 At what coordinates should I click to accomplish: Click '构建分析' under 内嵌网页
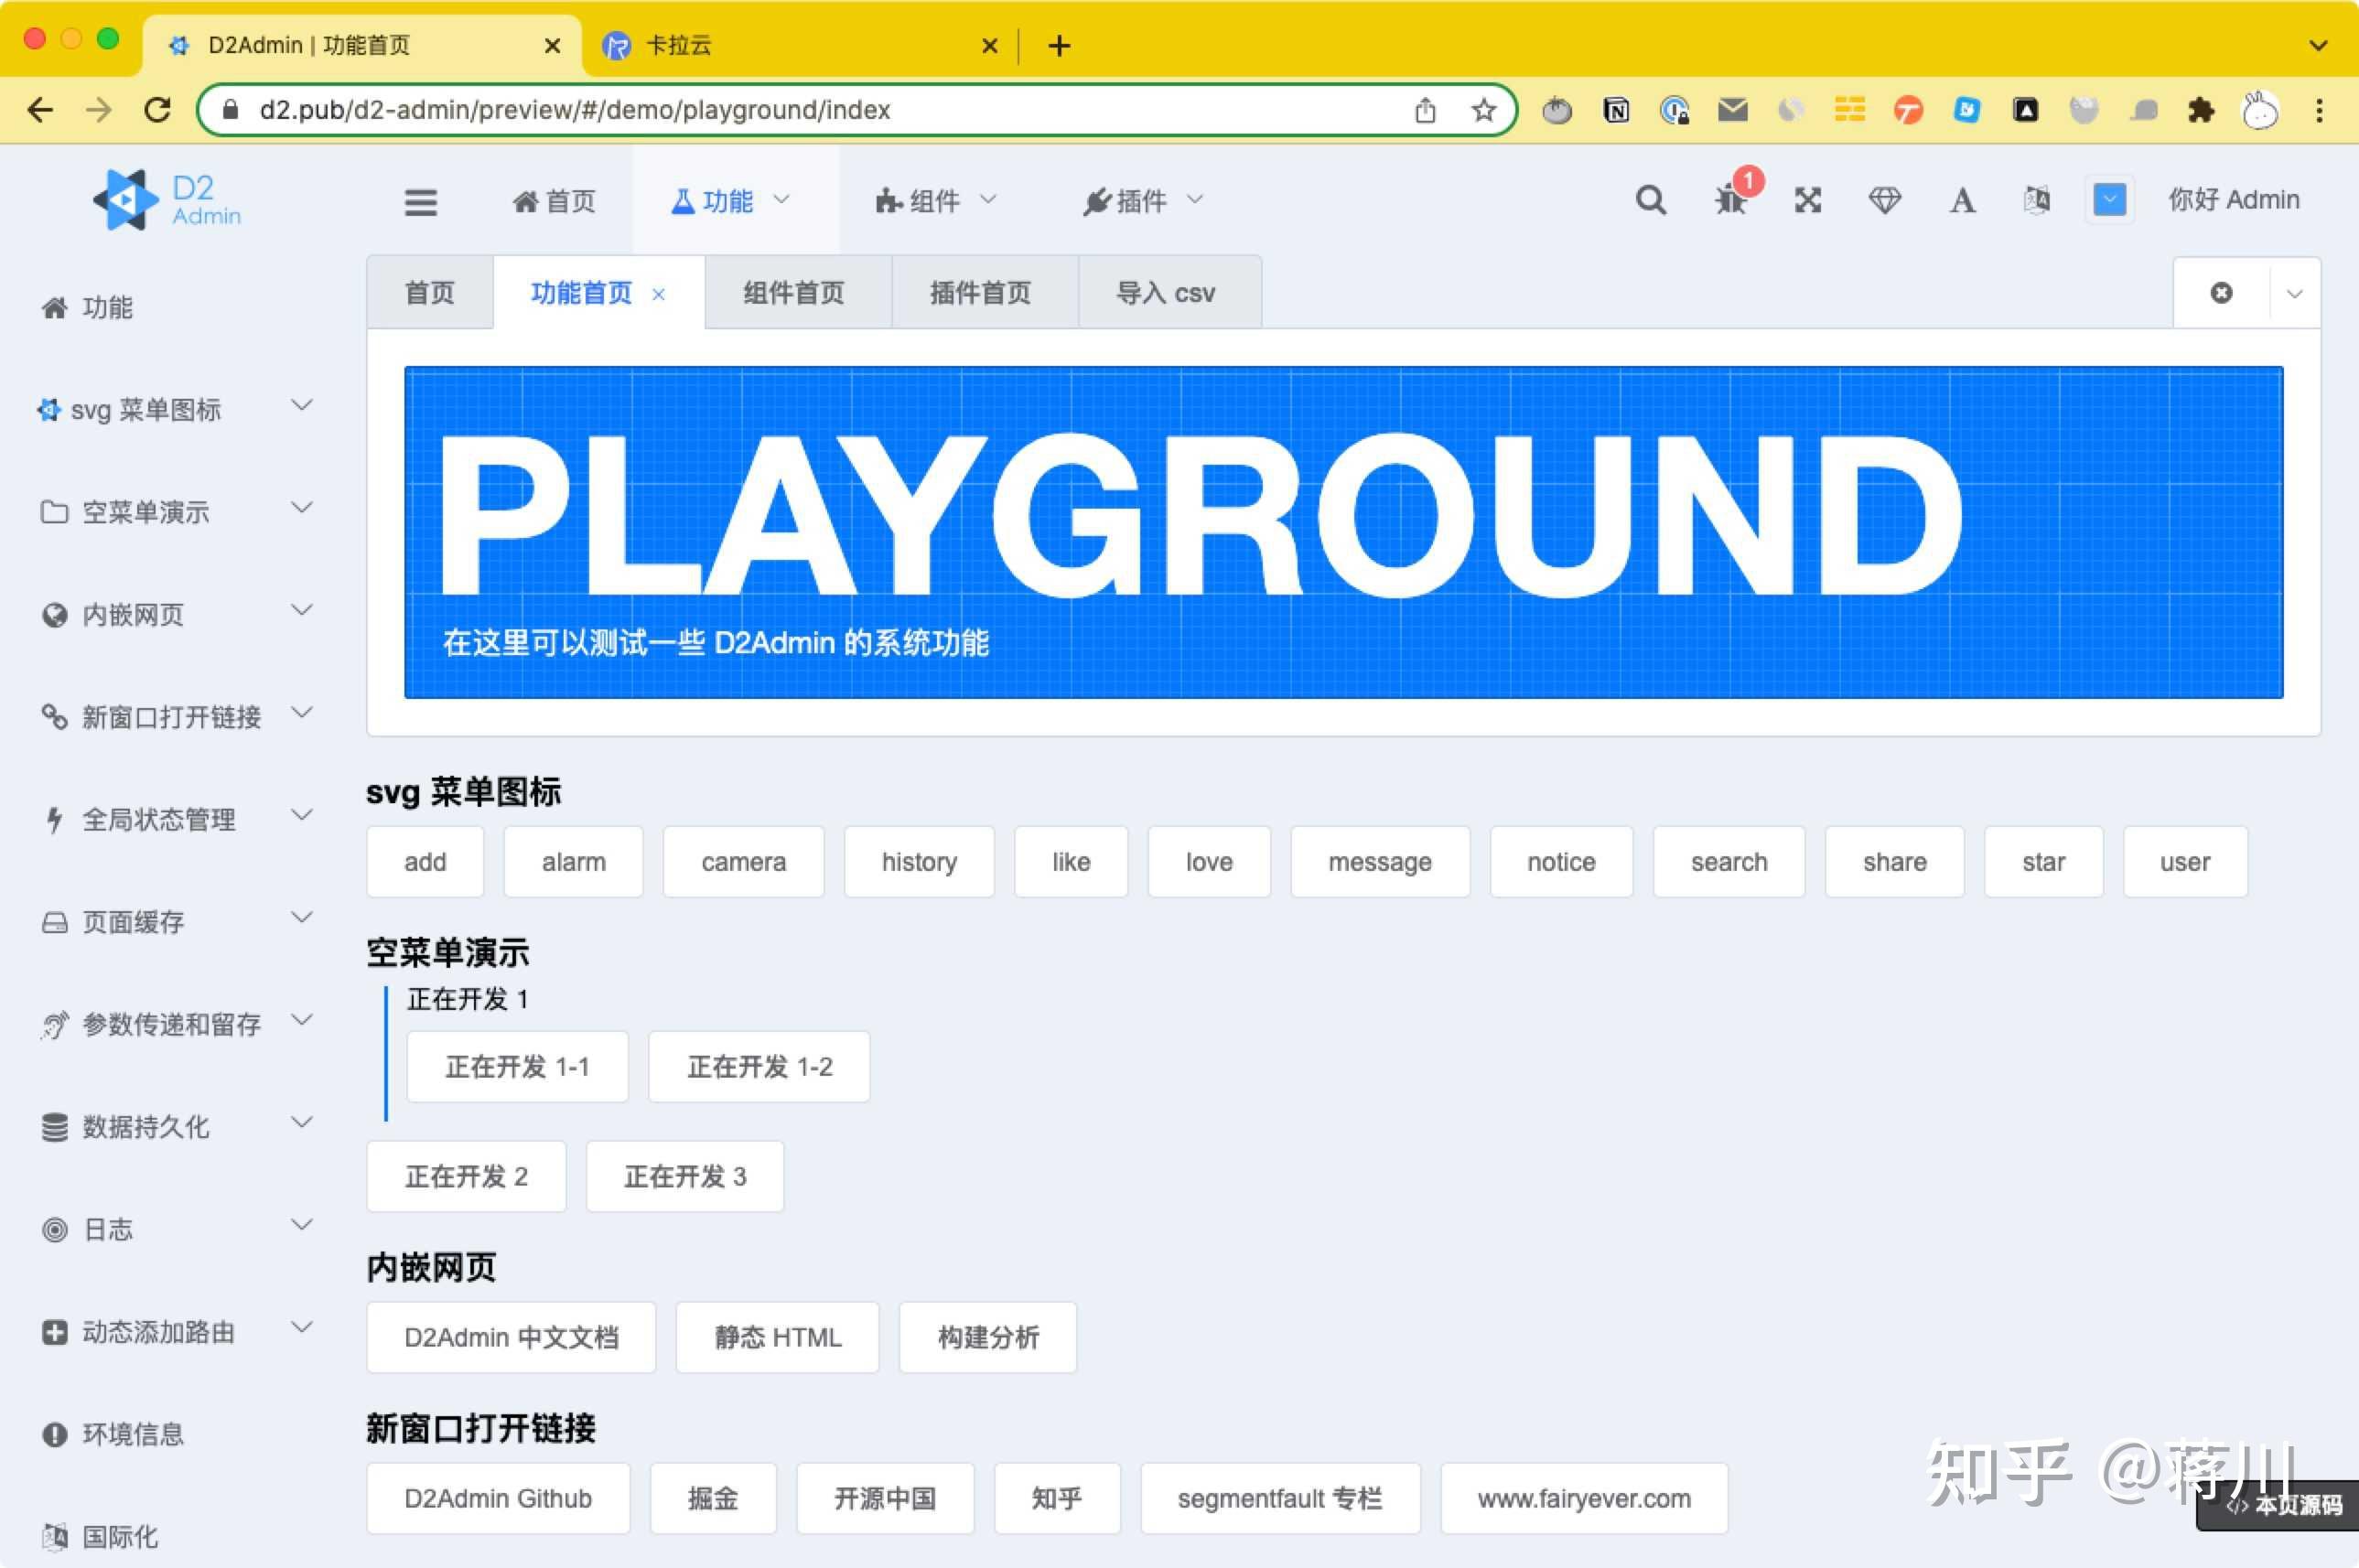(x=988, y=1337)
